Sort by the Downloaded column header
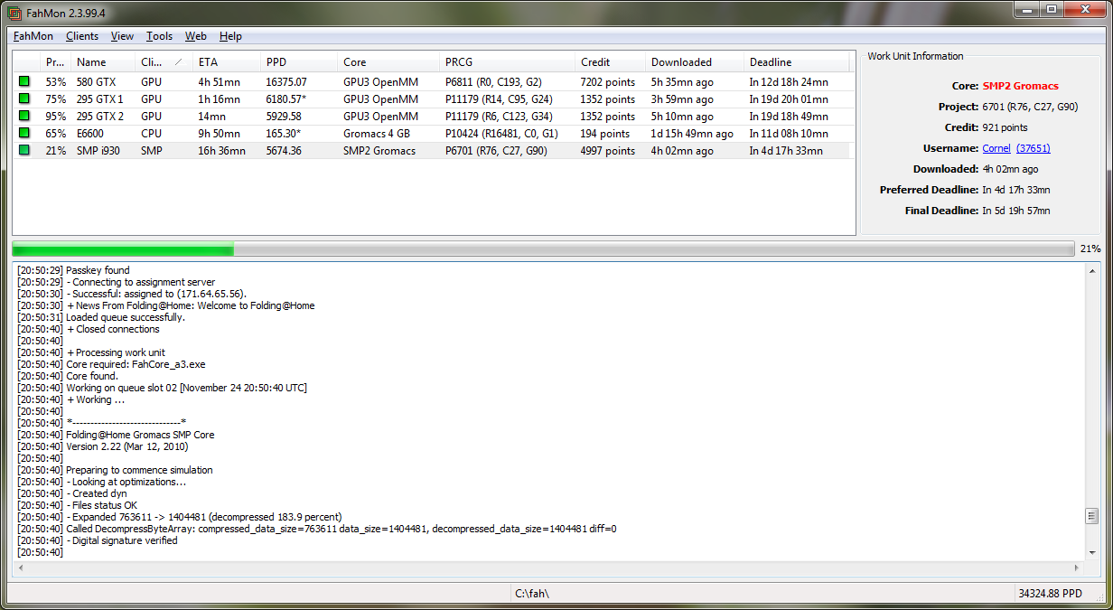 tap(694, 62)
